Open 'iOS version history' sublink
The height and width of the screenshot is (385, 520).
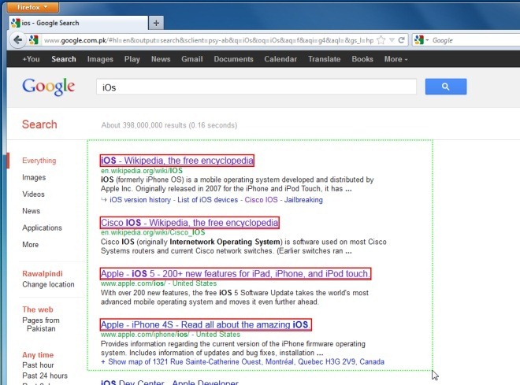140,200
